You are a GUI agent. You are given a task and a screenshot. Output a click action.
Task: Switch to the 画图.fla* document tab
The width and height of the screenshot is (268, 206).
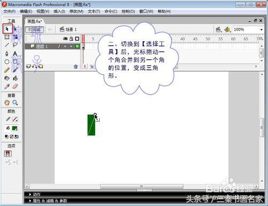point(35,22)
